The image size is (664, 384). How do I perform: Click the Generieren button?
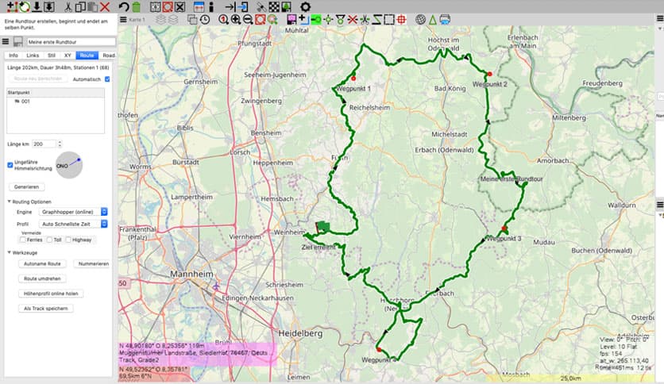(x=27, y=187)
